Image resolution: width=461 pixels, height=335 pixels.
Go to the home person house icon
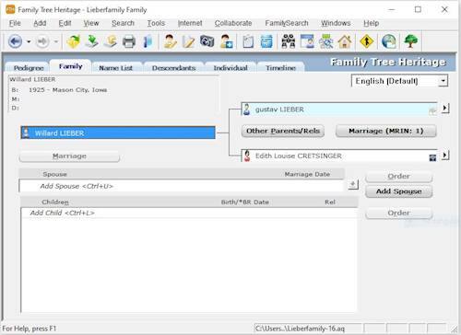[345, 41]
